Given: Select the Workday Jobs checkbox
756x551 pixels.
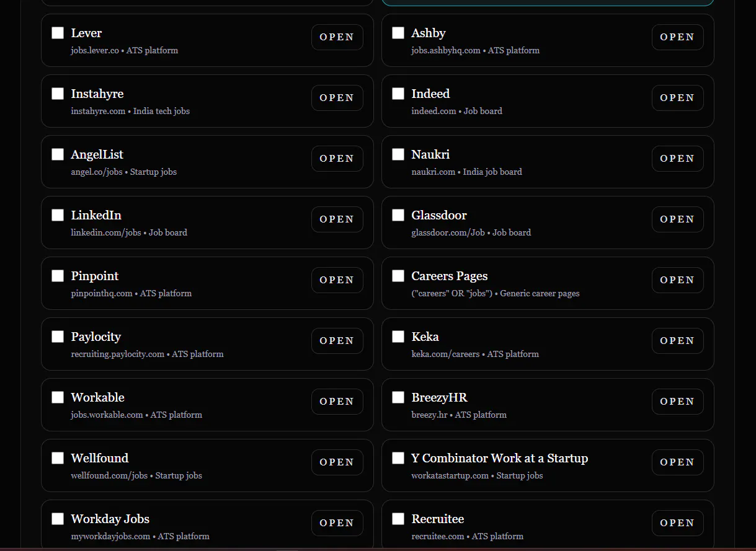Looking at the screenshot, I should pyautogui.click(x=58, y=519).
